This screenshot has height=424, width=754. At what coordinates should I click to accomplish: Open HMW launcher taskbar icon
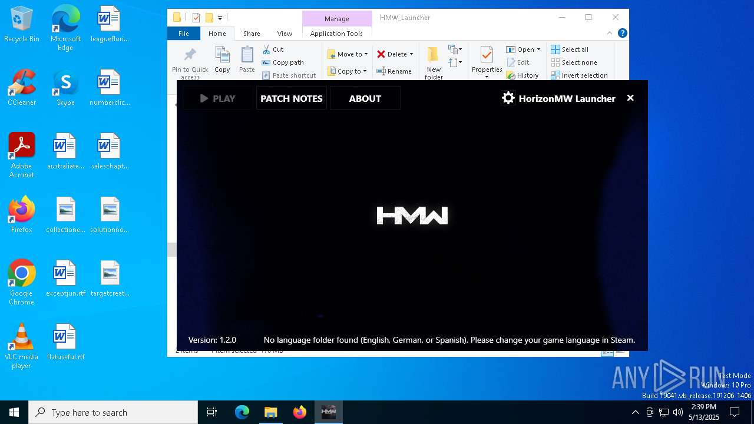[328, 412]
